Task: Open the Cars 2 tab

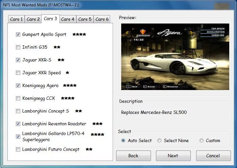Action: (x=33, y=19)
